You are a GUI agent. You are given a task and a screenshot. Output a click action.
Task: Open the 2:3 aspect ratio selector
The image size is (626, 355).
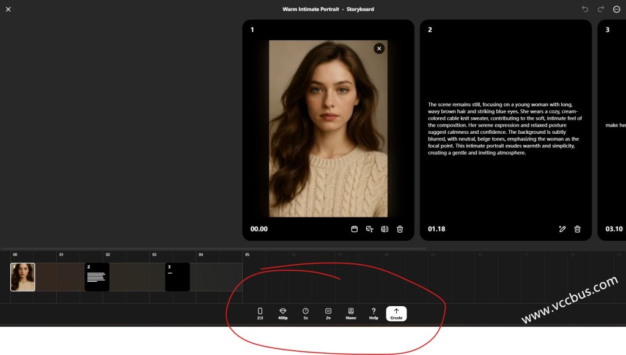point(260,313)
